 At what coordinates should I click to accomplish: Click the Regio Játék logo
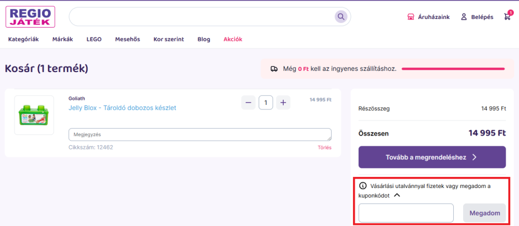pos(30,17)
